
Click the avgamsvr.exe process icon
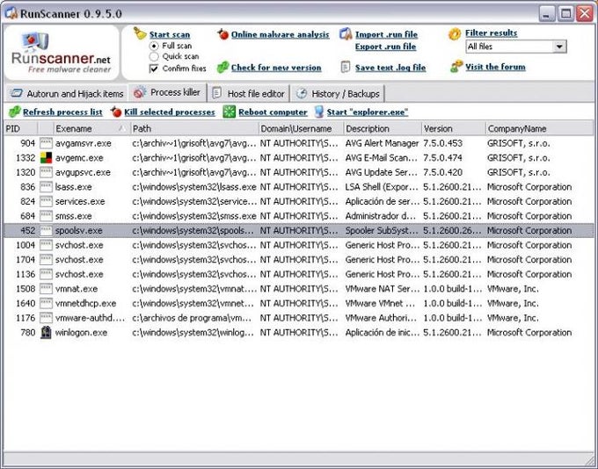coord(46,143)
